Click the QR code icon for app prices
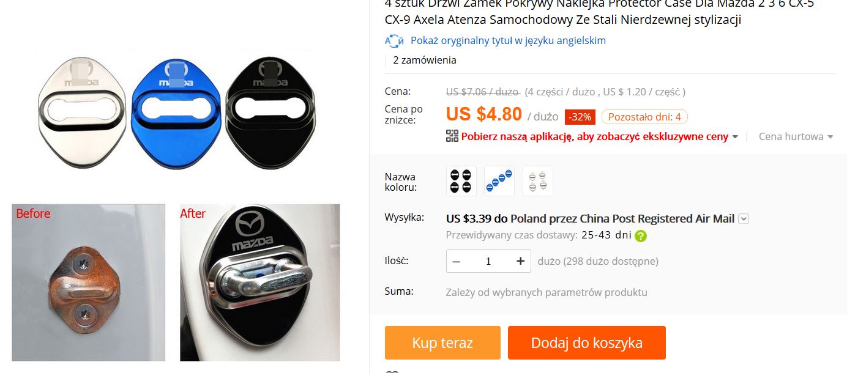 [452, 136]
